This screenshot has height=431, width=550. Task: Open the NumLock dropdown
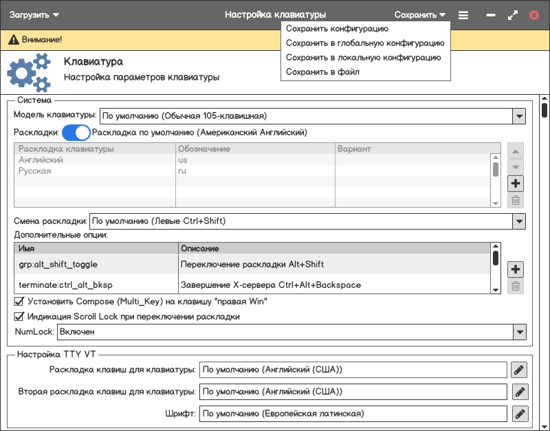518,332
